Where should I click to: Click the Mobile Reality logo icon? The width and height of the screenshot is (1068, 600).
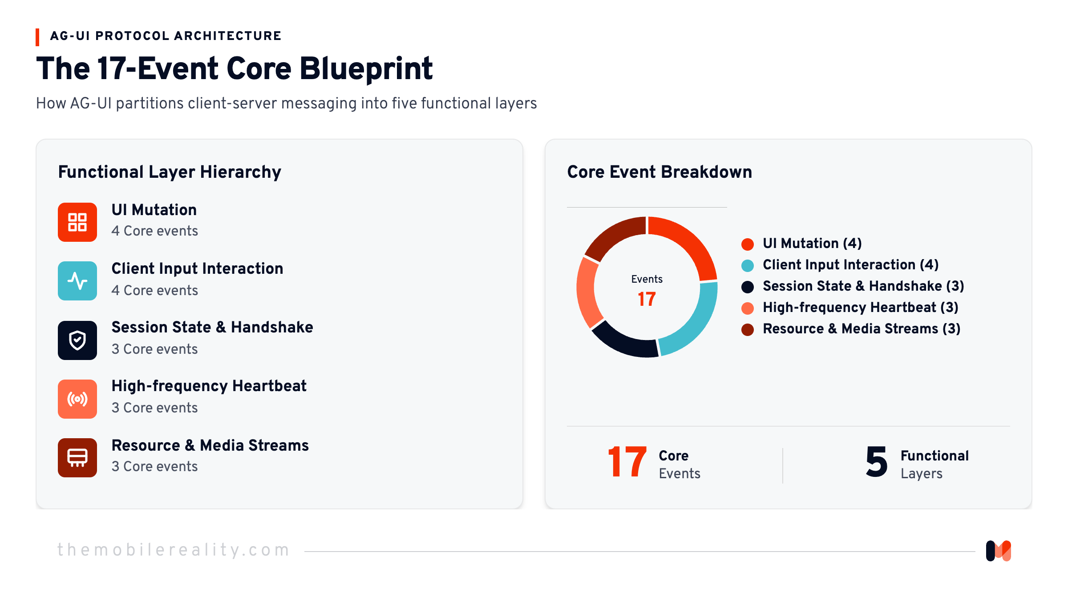click(x=999, y=551)
